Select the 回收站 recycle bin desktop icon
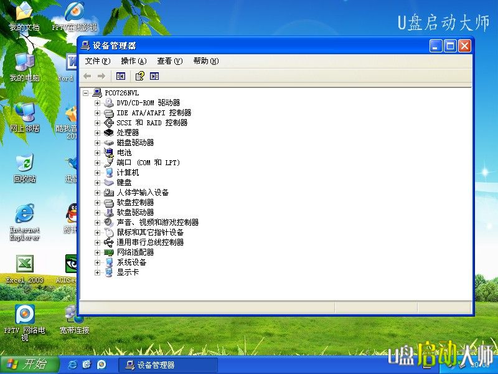Image resolution: width=498 pixels, height=374 pixels. point(24,163)
